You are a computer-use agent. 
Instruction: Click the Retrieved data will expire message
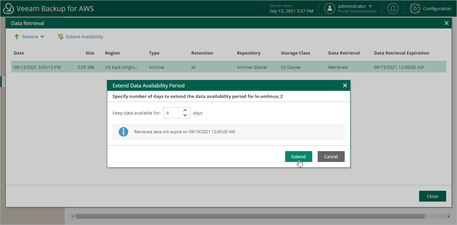click(185, 132)
